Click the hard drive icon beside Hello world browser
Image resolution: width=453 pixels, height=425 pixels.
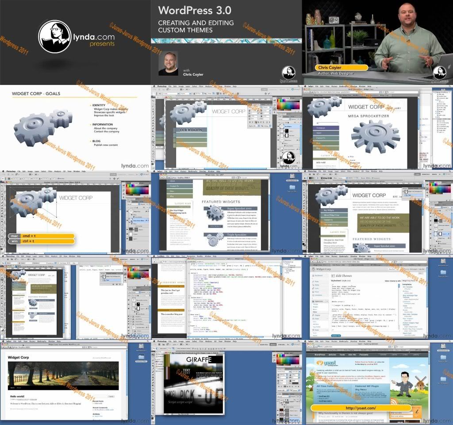pos(141,347)
